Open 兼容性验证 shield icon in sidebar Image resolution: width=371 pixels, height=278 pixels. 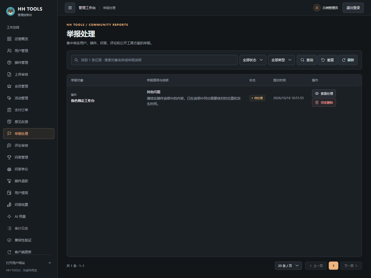(x=9, y=240)
